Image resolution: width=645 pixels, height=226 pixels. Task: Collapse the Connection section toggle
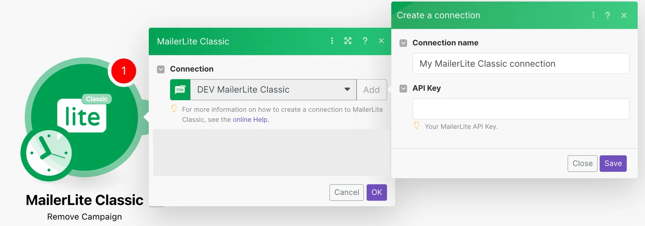coord(161,69)
